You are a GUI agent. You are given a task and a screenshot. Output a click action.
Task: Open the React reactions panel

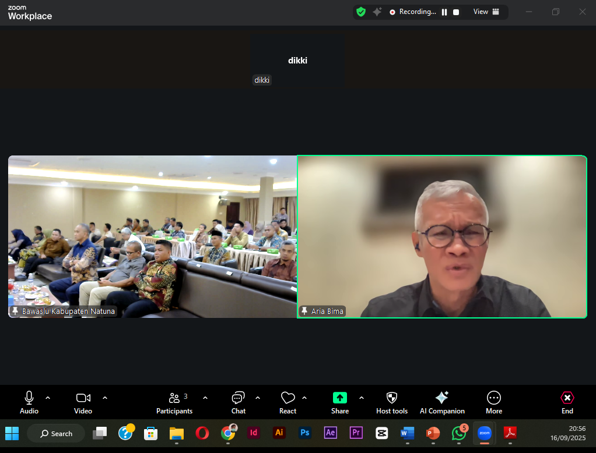pyautogui.click(x=288, y=402)
